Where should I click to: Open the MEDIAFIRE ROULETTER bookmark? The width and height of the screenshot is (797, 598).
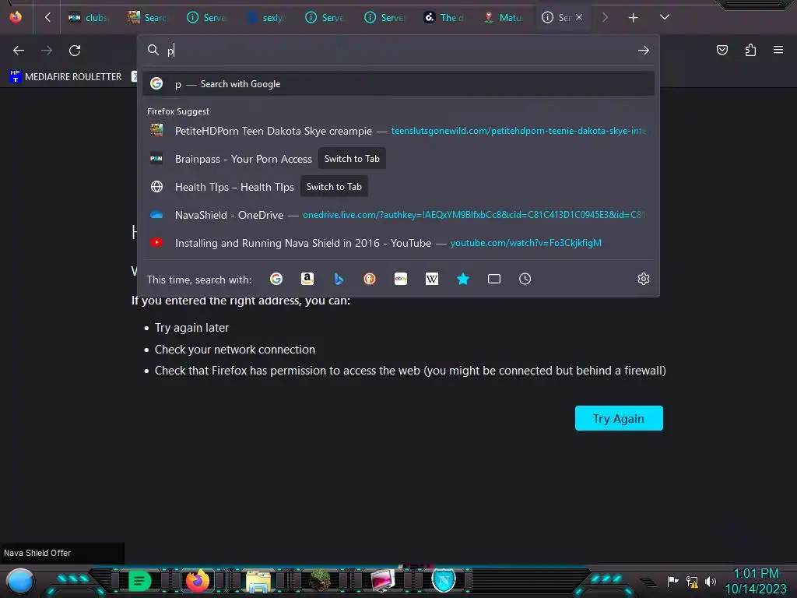tap(65, 77)
